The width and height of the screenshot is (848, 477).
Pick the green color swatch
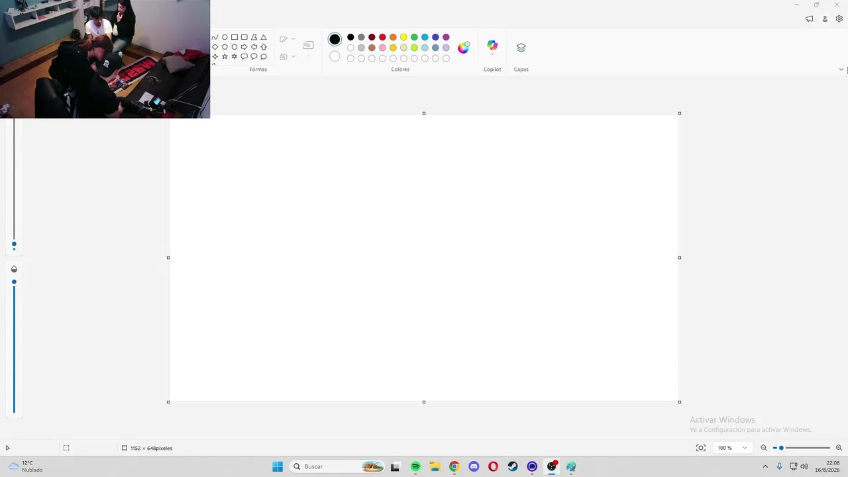pos(414,37)
